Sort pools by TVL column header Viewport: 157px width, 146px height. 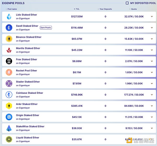point(77,9)
